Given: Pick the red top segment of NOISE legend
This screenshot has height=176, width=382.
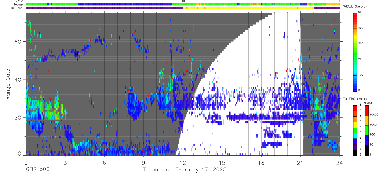Looking at the screenshot, I should click(x=366, y=111).
